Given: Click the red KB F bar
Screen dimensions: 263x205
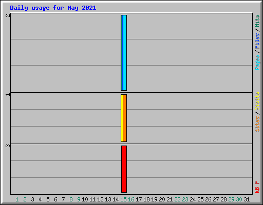Looking at the screenshot, I should [x=124, y=169].
